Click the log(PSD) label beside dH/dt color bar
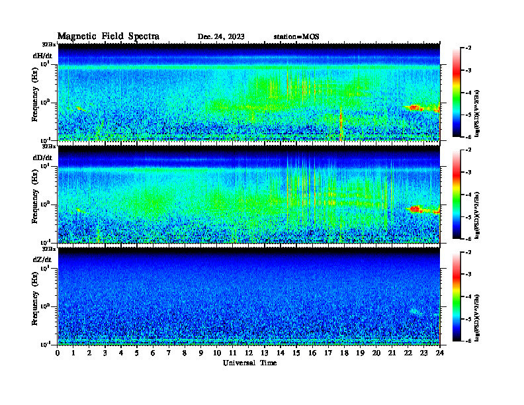This screenshot has width=524, height=405. [477, 113]
